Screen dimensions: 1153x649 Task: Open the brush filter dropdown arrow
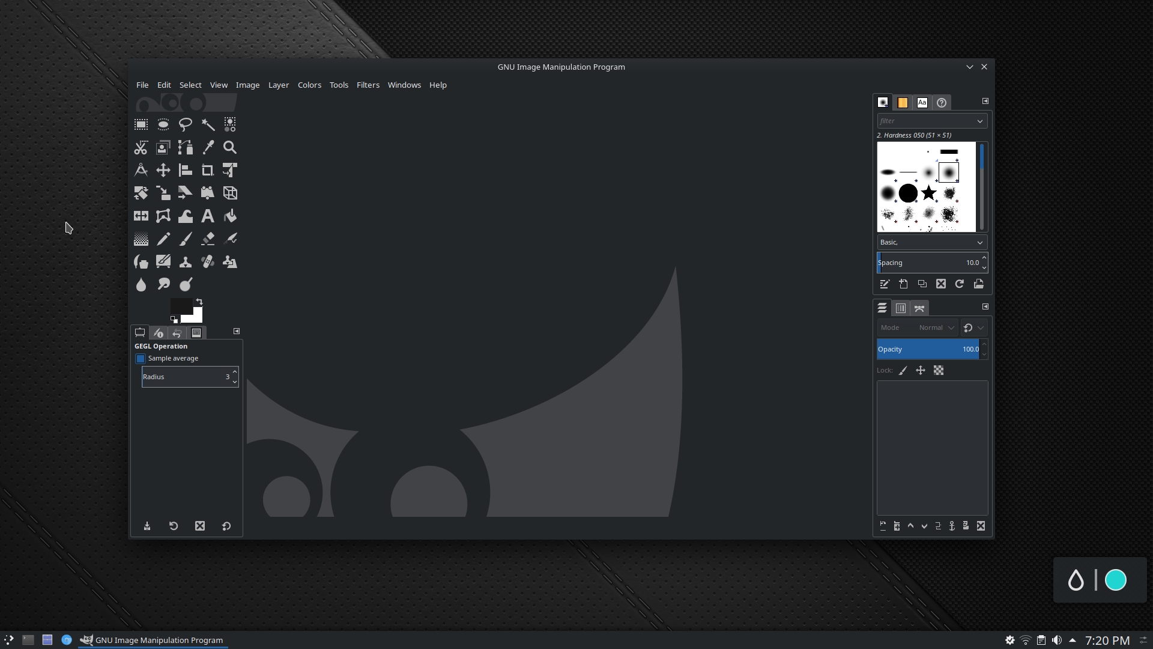(980, 121)
